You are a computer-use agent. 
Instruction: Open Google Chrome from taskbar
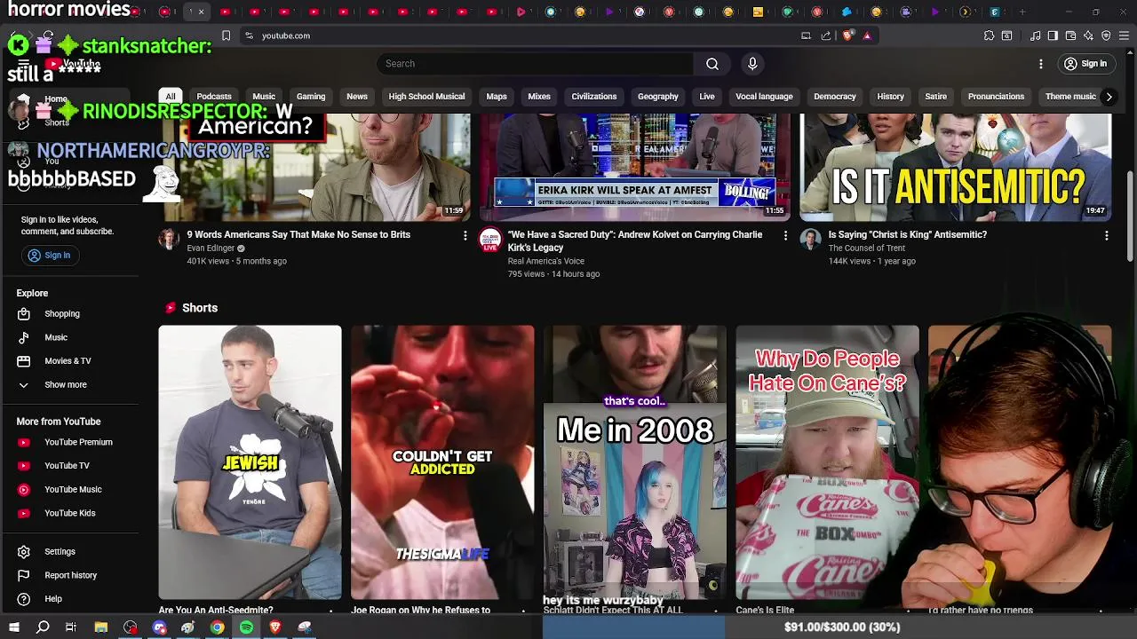click(x=217, y=627)
